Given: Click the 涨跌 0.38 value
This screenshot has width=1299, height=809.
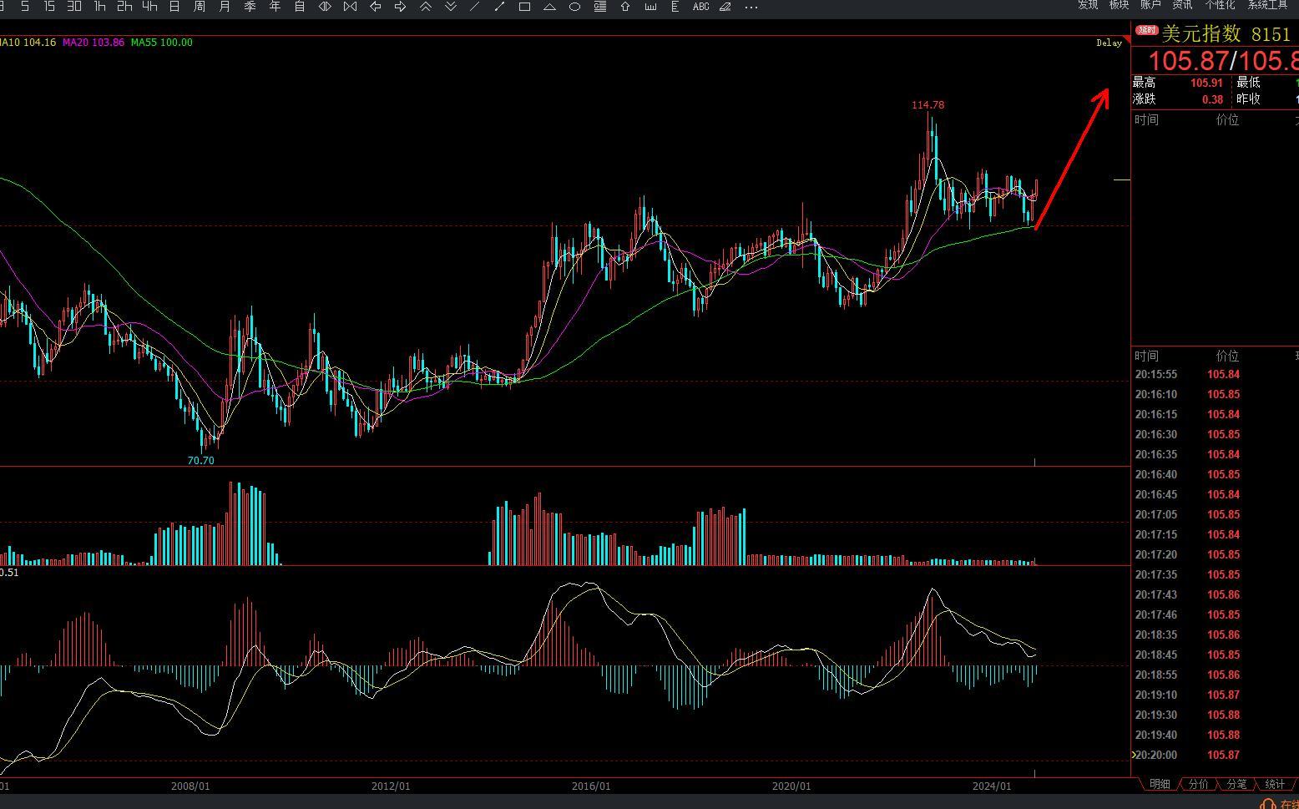Looking at the screenshot, I should point(1212,99).
